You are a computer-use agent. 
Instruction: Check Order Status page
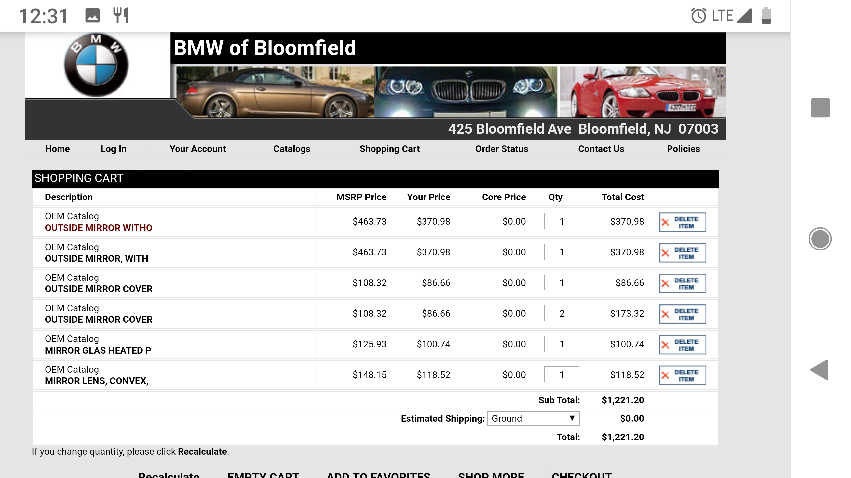[502, 149]
